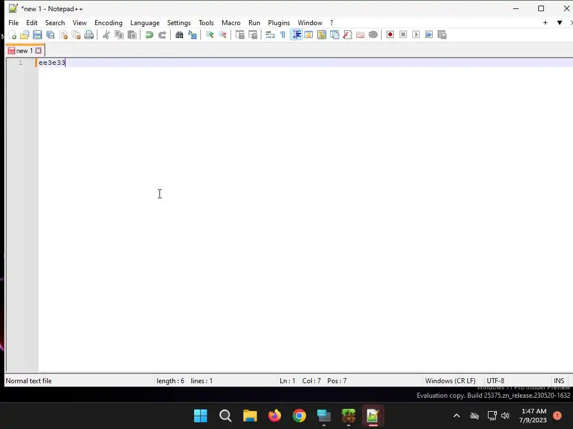This screenshot has height=429, width=573.
Task: Click the UTF-8 encoding status field
Action: [495, 381]
